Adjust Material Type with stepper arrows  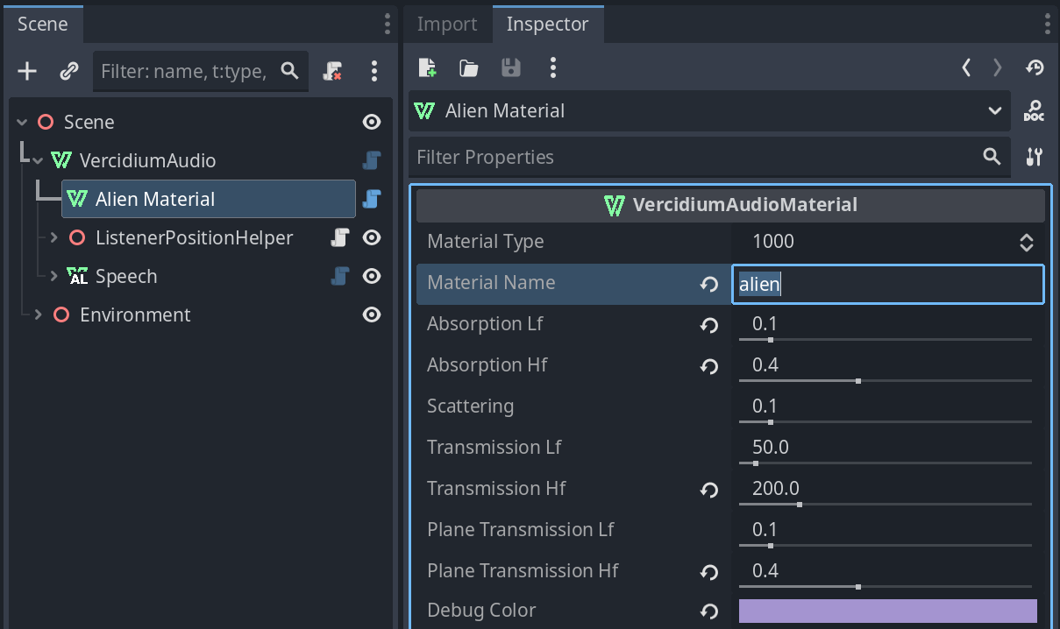click(x=1027, y=243)
